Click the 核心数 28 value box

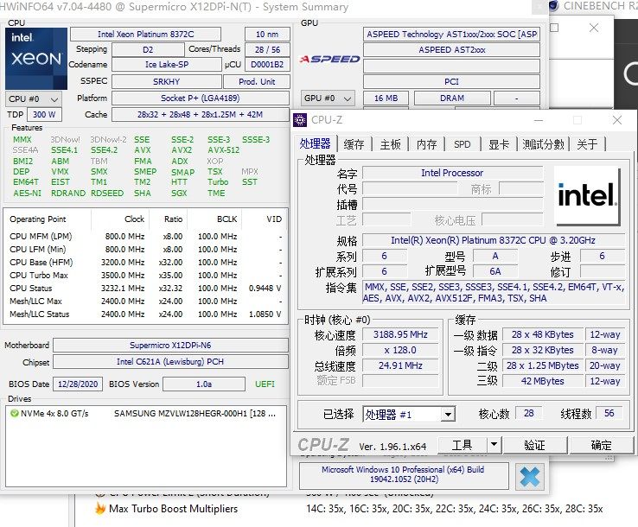(x=528, y=414)
